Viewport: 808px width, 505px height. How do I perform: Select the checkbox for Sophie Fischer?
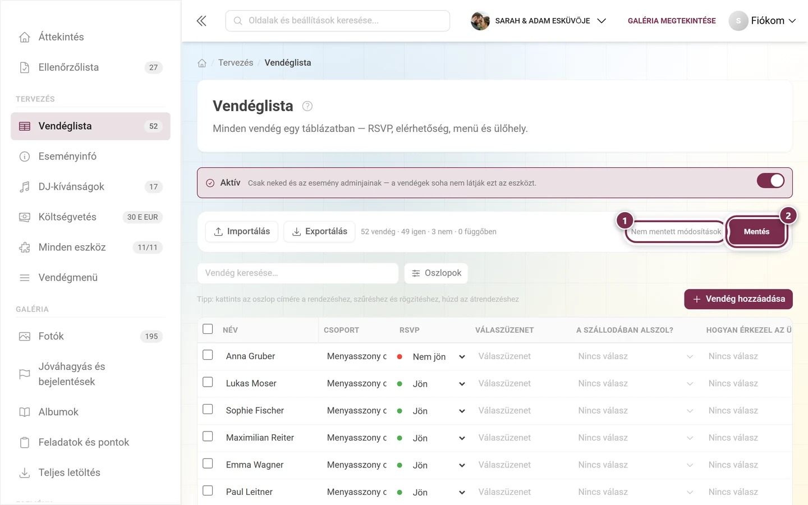click(x=208, y=409)
